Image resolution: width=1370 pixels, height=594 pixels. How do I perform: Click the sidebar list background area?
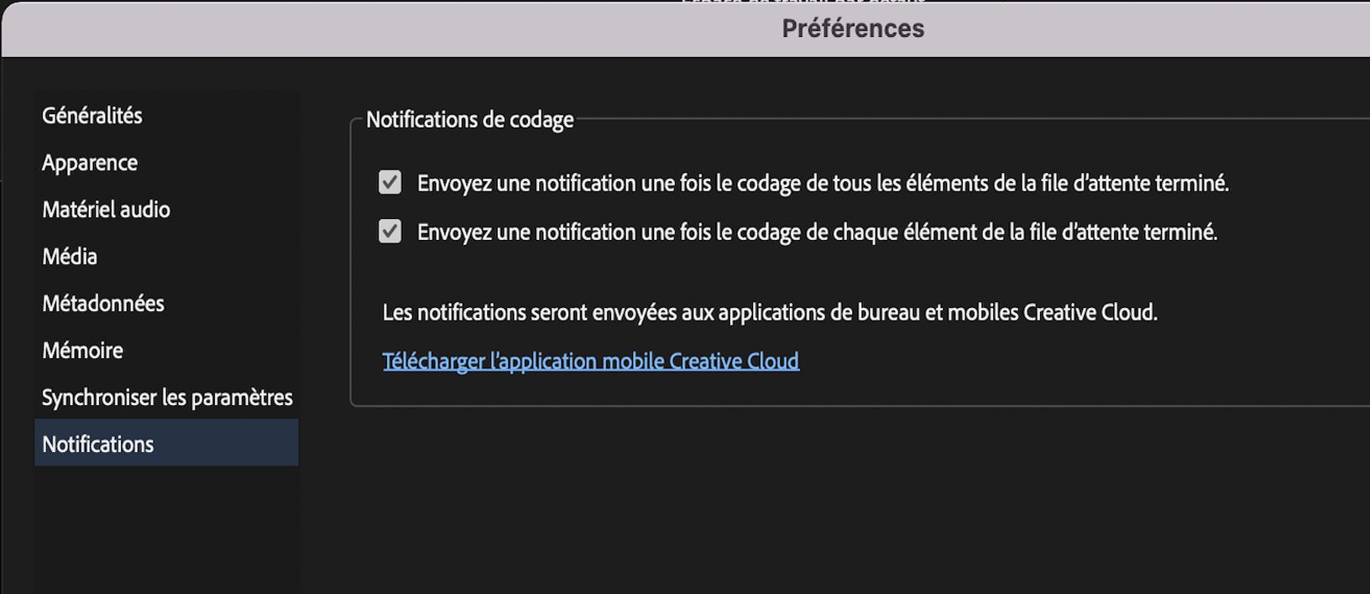click(166, 520)
